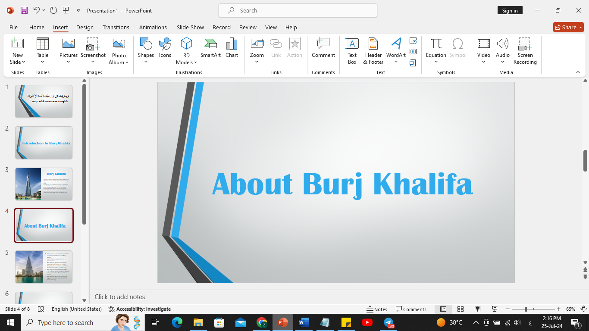
Task: Toggle the Comments pane in the status bar
Action: [411, 309]
